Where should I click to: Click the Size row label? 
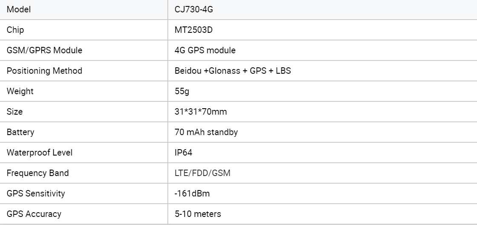[15, 112]
